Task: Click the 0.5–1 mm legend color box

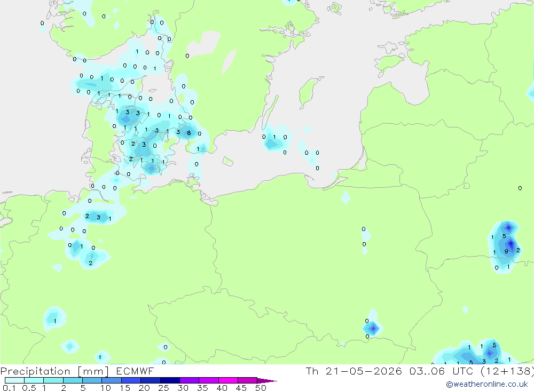Action: pos(34,380)
